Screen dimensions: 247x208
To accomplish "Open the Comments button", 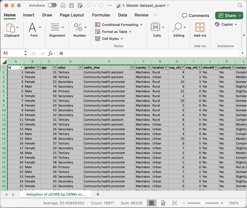I will [195, 16].
